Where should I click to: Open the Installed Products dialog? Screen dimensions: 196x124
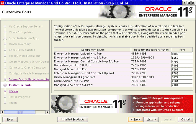[73, 119]
